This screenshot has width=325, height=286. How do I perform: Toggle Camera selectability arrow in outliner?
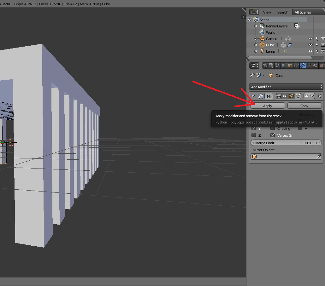[317, 38]
